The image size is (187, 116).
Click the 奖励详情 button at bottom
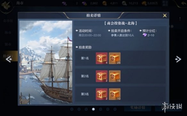(138, 108)
